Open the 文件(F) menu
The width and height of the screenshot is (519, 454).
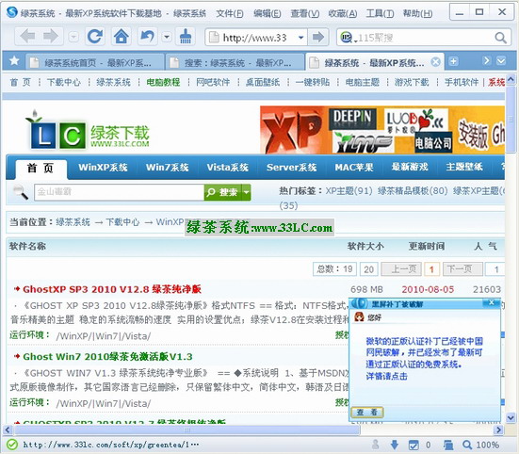coord(230,13)
